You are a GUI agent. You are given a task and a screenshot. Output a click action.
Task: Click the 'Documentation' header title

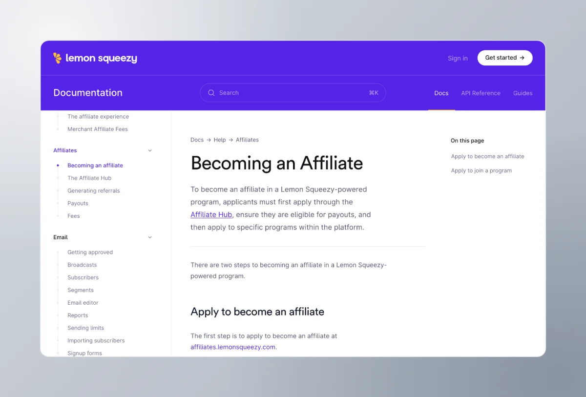click(x=88, y=93)
